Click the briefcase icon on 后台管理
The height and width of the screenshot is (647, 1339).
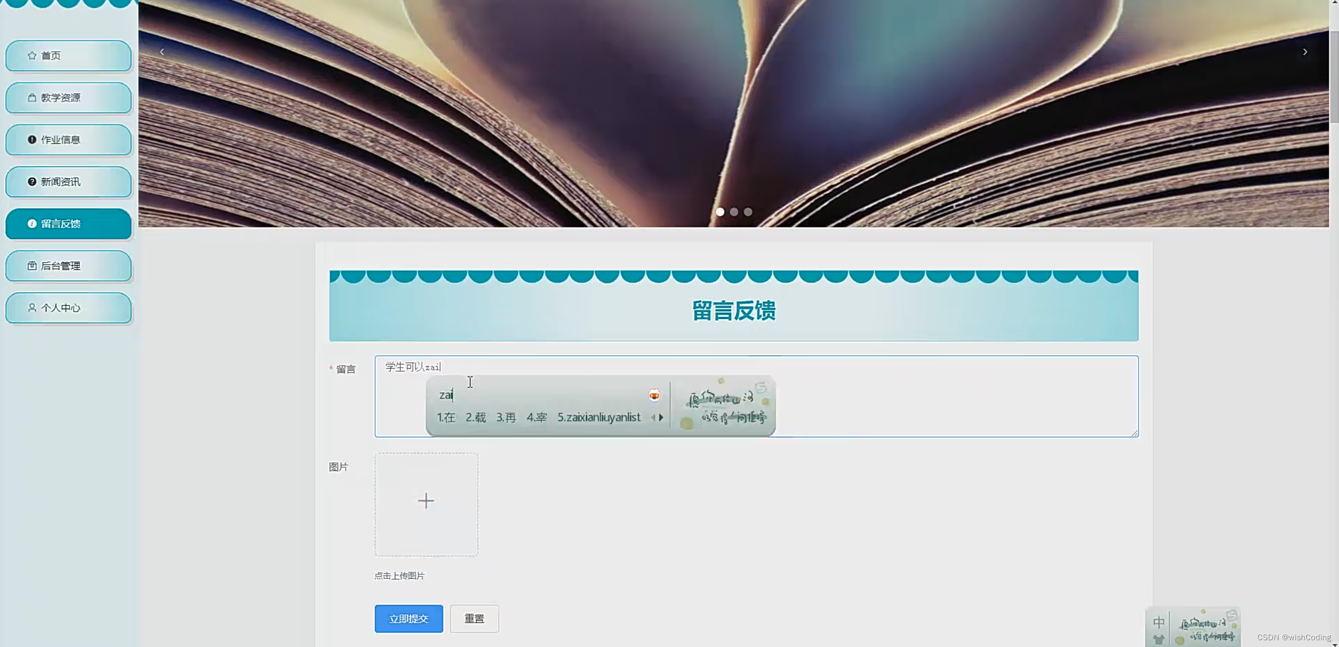[31, 266]
